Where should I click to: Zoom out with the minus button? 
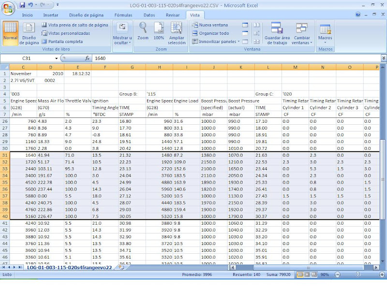pos(337,275)
